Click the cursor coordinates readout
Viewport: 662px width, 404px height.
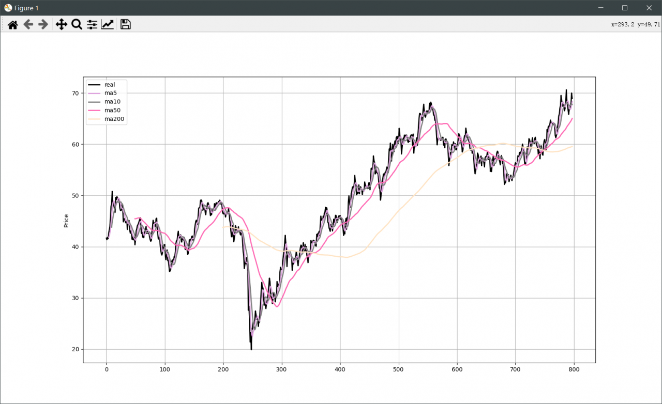pos(635,24)
